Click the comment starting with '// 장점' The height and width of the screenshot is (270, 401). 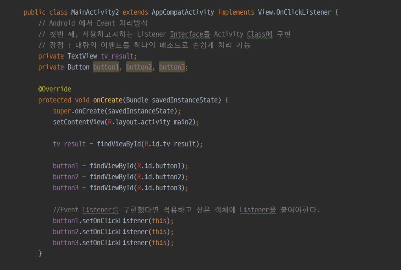click(145, 45)
